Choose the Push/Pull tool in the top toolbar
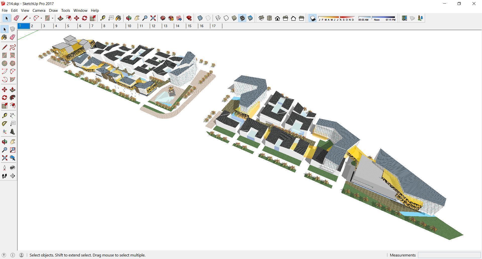 click(x=60, y=18)
